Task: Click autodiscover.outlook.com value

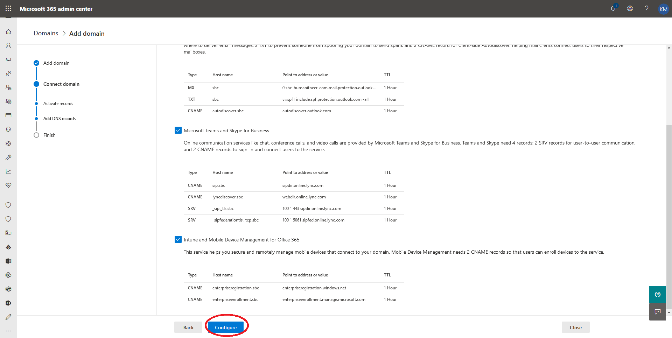Action: (307, 111)
